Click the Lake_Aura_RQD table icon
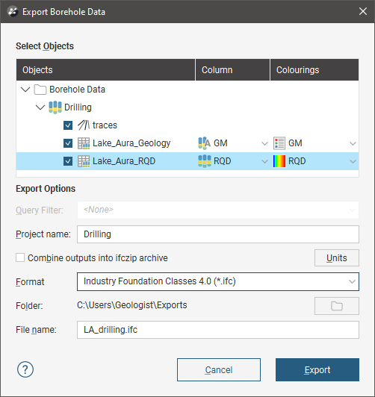This screenshot has height=397, width=375. tap(84, 161)
